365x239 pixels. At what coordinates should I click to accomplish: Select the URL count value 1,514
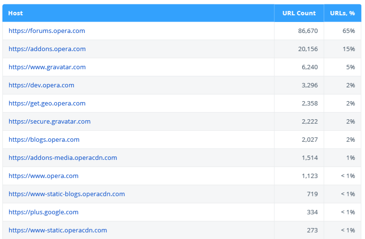coord(310,158)
